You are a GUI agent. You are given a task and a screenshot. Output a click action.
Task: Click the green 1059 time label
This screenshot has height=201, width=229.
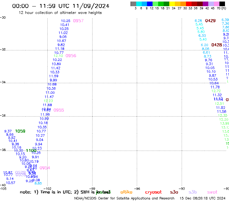click(20, 131)
